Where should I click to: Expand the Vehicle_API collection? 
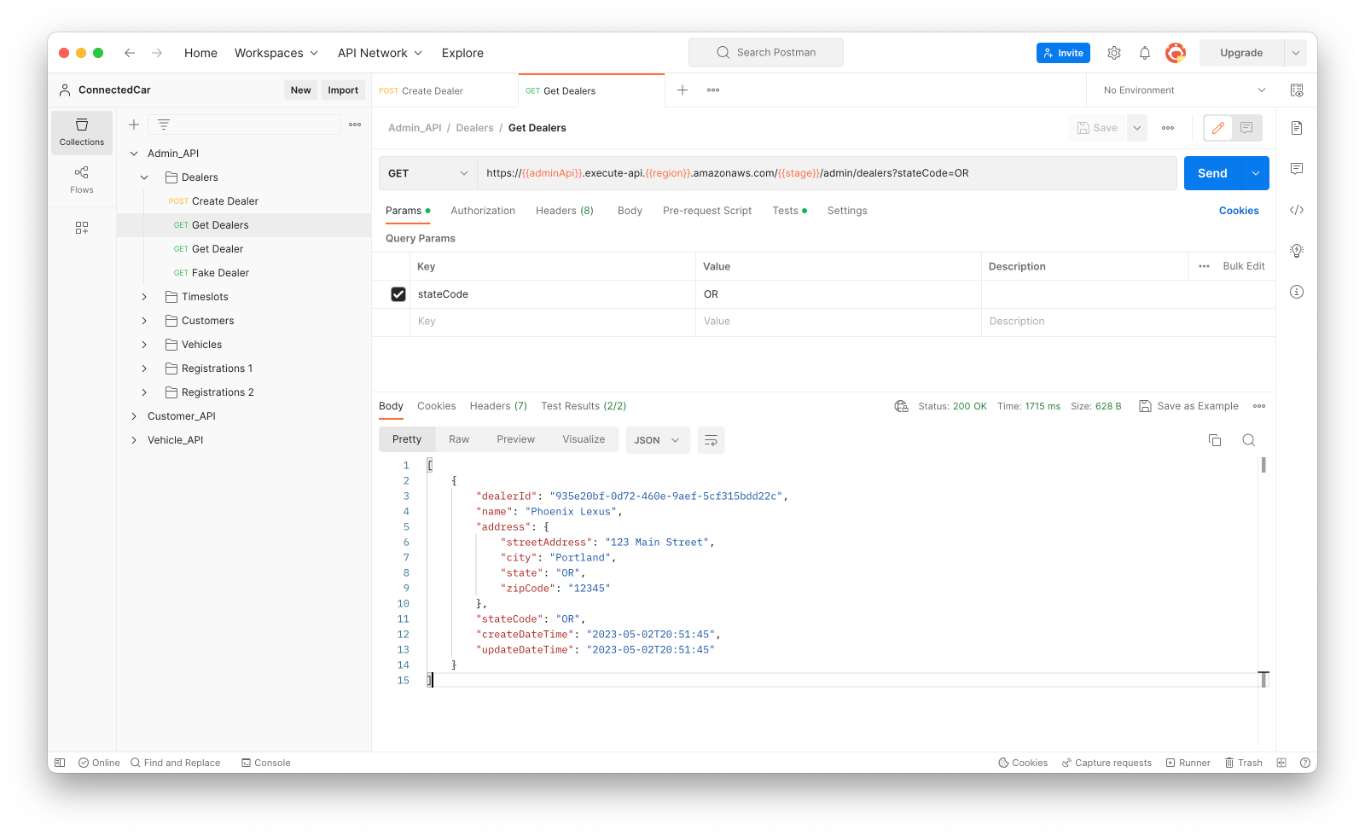tap(134, 440)
